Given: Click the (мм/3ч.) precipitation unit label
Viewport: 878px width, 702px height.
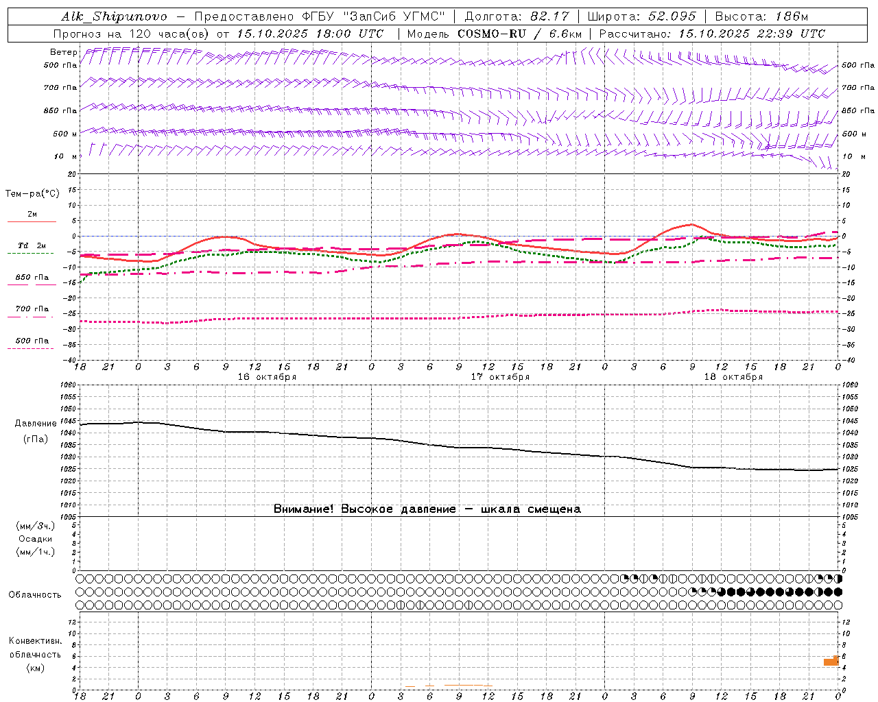Looking at the screenshot, I should (x=36, y=526).
